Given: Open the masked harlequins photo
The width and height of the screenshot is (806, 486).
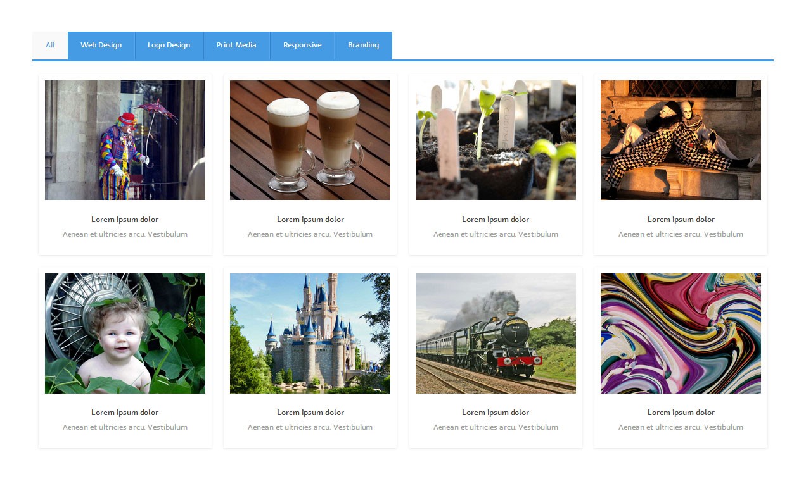Looking at the screenshot, I should [x=681, y=140].
